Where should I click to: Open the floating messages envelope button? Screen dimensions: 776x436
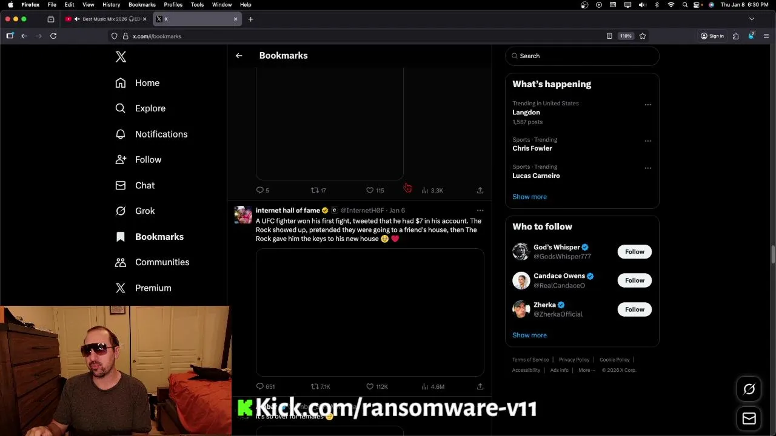(x=749, y=418)
